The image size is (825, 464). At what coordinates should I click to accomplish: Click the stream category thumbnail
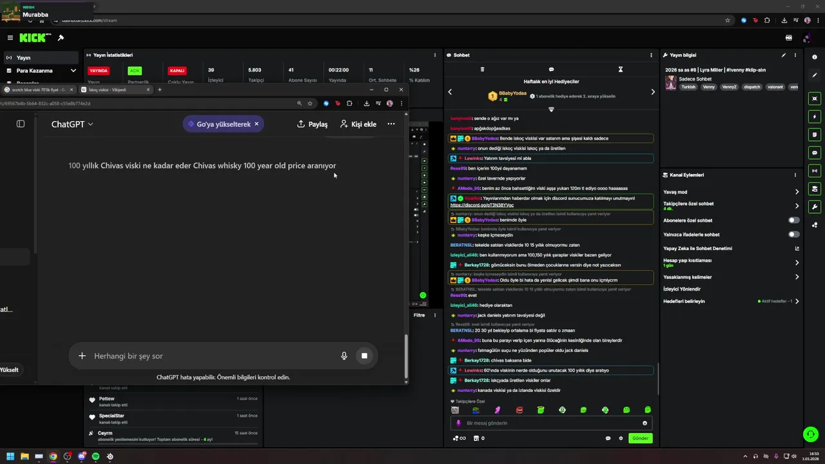(671, 82)
